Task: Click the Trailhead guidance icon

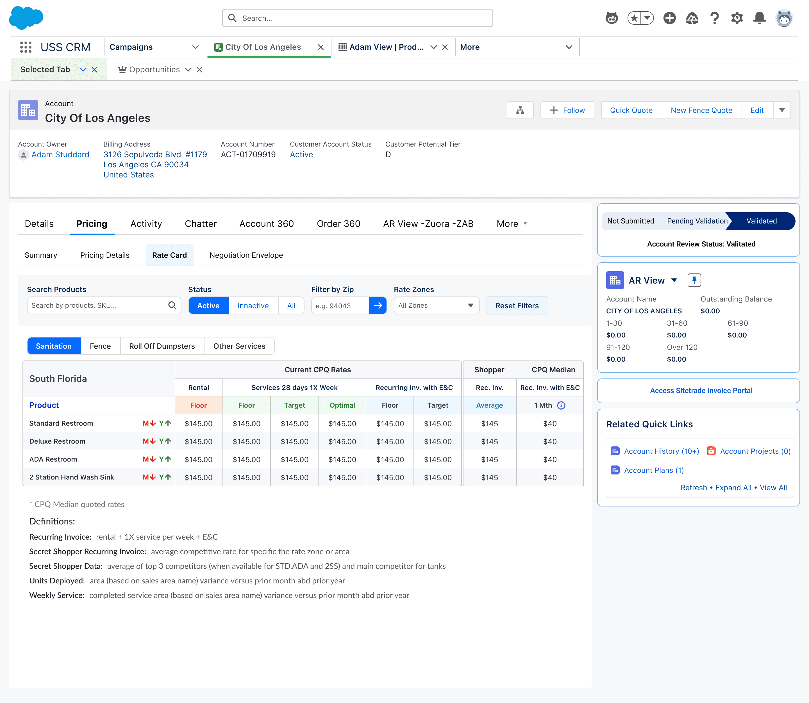Action: click(692, 18)
